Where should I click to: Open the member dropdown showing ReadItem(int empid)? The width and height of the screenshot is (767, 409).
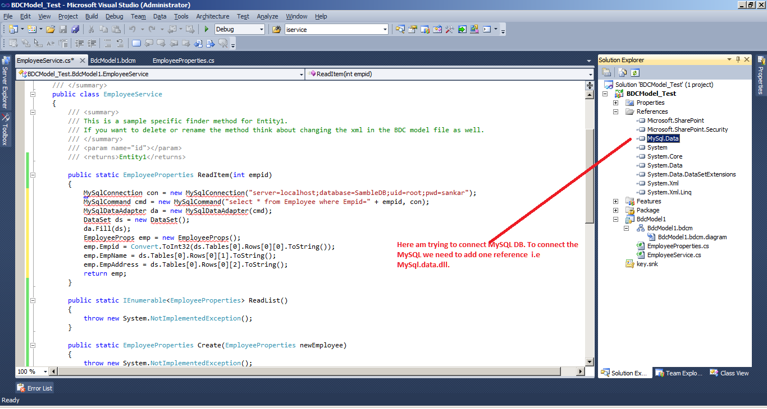click(590, 74)
